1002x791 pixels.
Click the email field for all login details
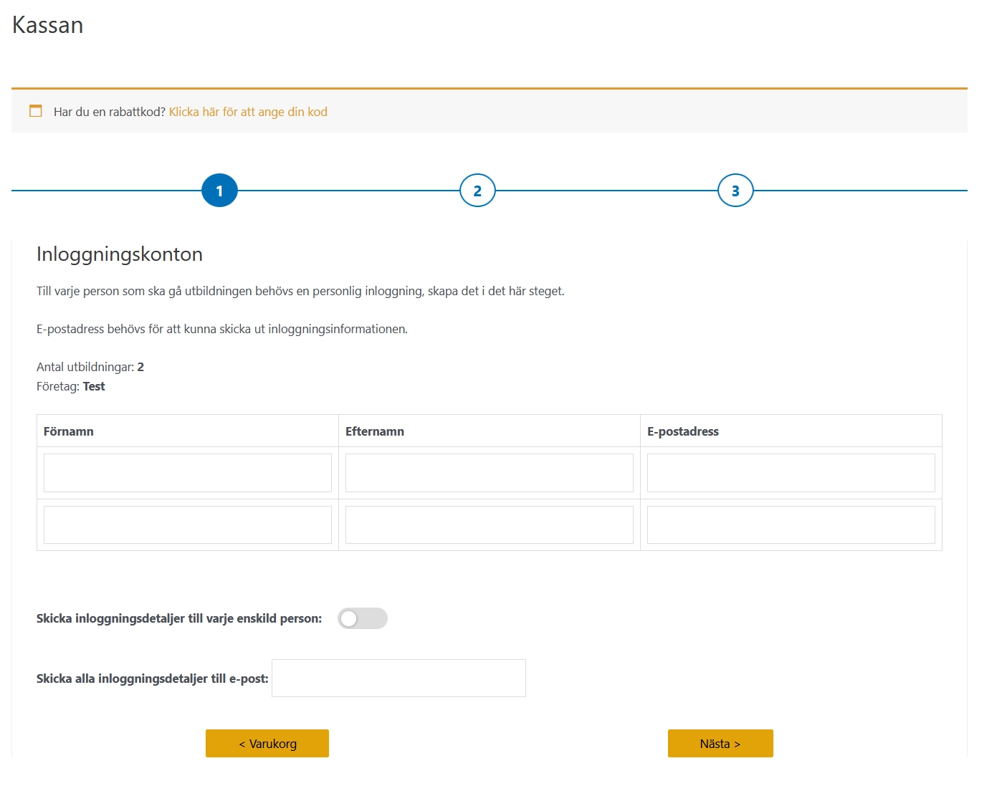point(399,677)
